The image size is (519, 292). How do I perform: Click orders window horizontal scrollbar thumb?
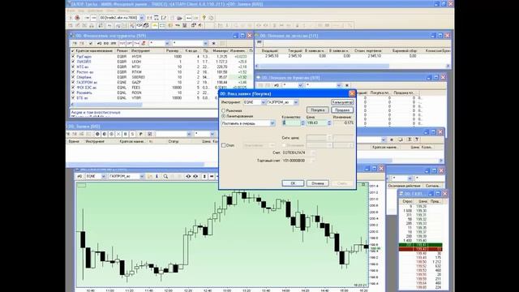(x=135, y=164)
